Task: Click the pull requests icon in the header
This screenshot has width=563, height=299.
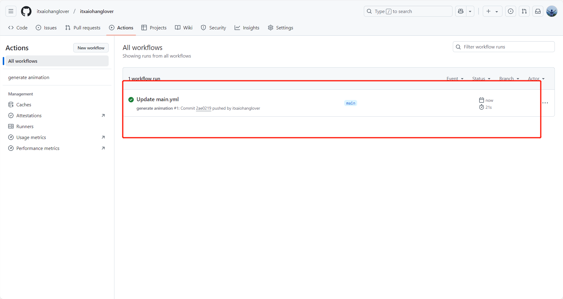Action: [x=524, y=11]
